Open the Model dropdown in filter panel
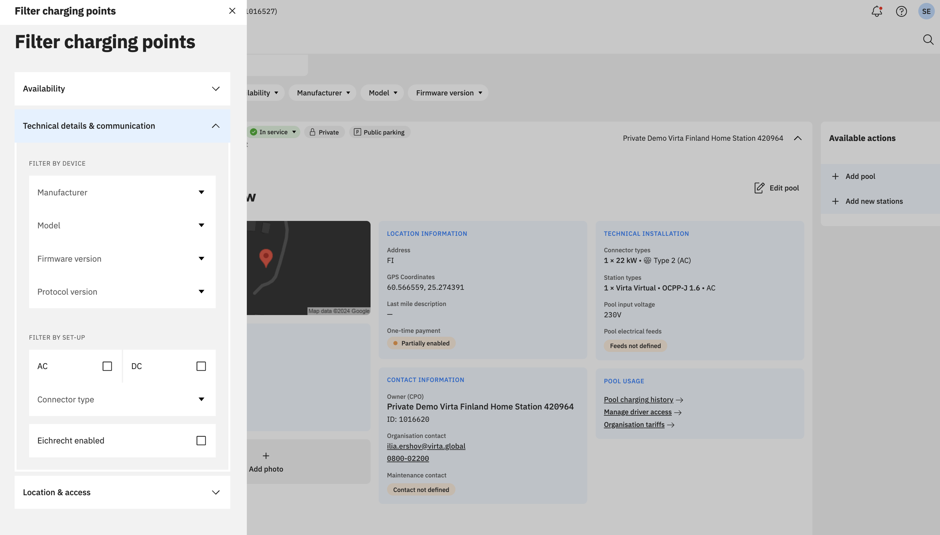The width and height of the screenshot is (940, 535). tap(122, 225)
